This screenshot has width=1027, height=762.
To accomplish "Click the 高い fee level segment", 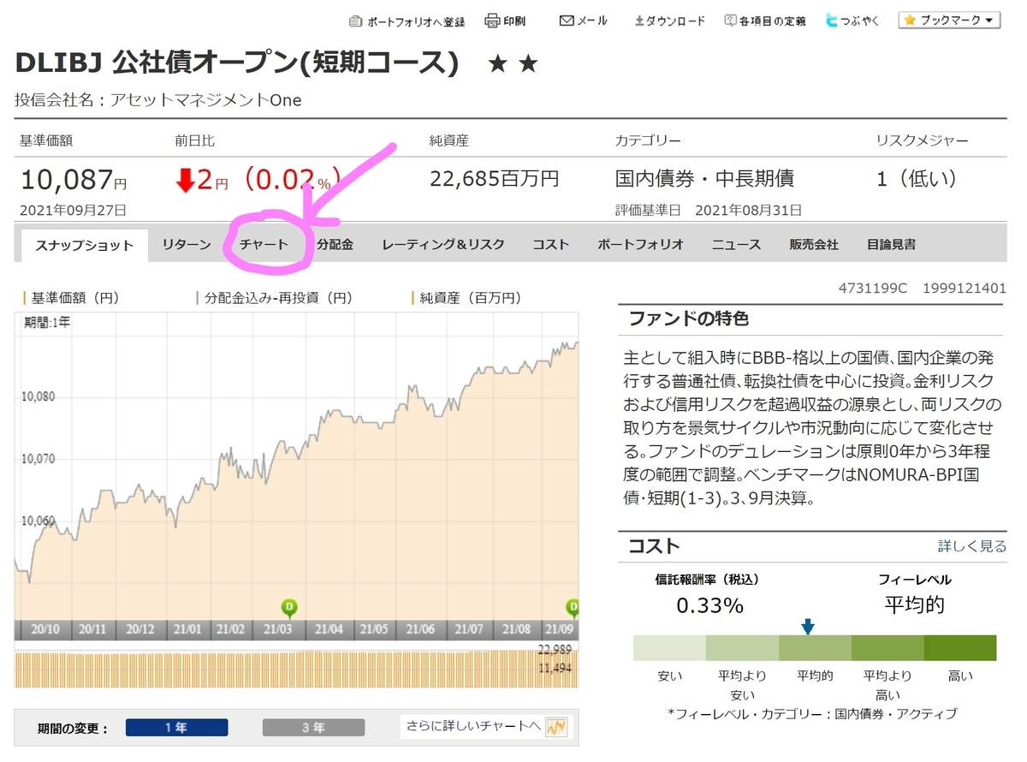I will click(x=960, y=647).
